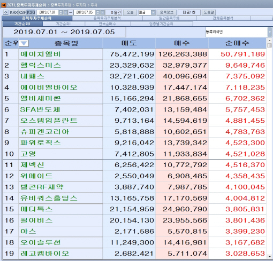273x261 pixels.
Task: Click the stock name 오이솔루션
Action: pos(41,242)
